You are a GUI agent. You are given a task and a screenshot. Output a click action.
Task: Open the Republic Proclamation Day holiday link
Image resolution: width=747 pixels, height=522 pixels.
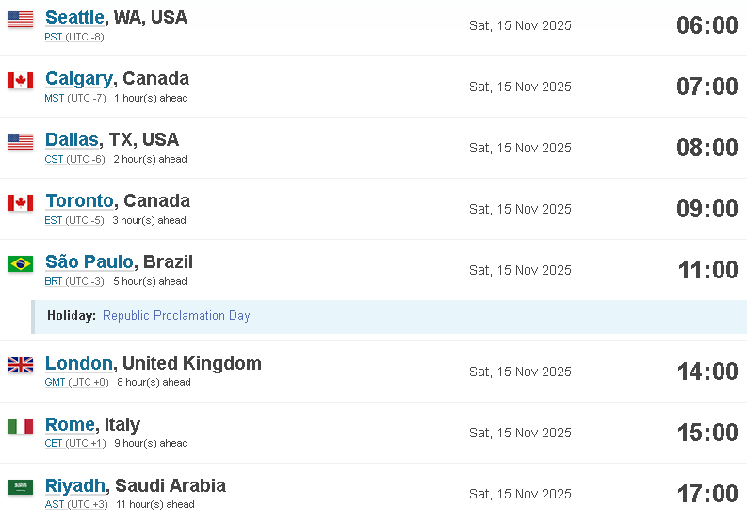176,315
